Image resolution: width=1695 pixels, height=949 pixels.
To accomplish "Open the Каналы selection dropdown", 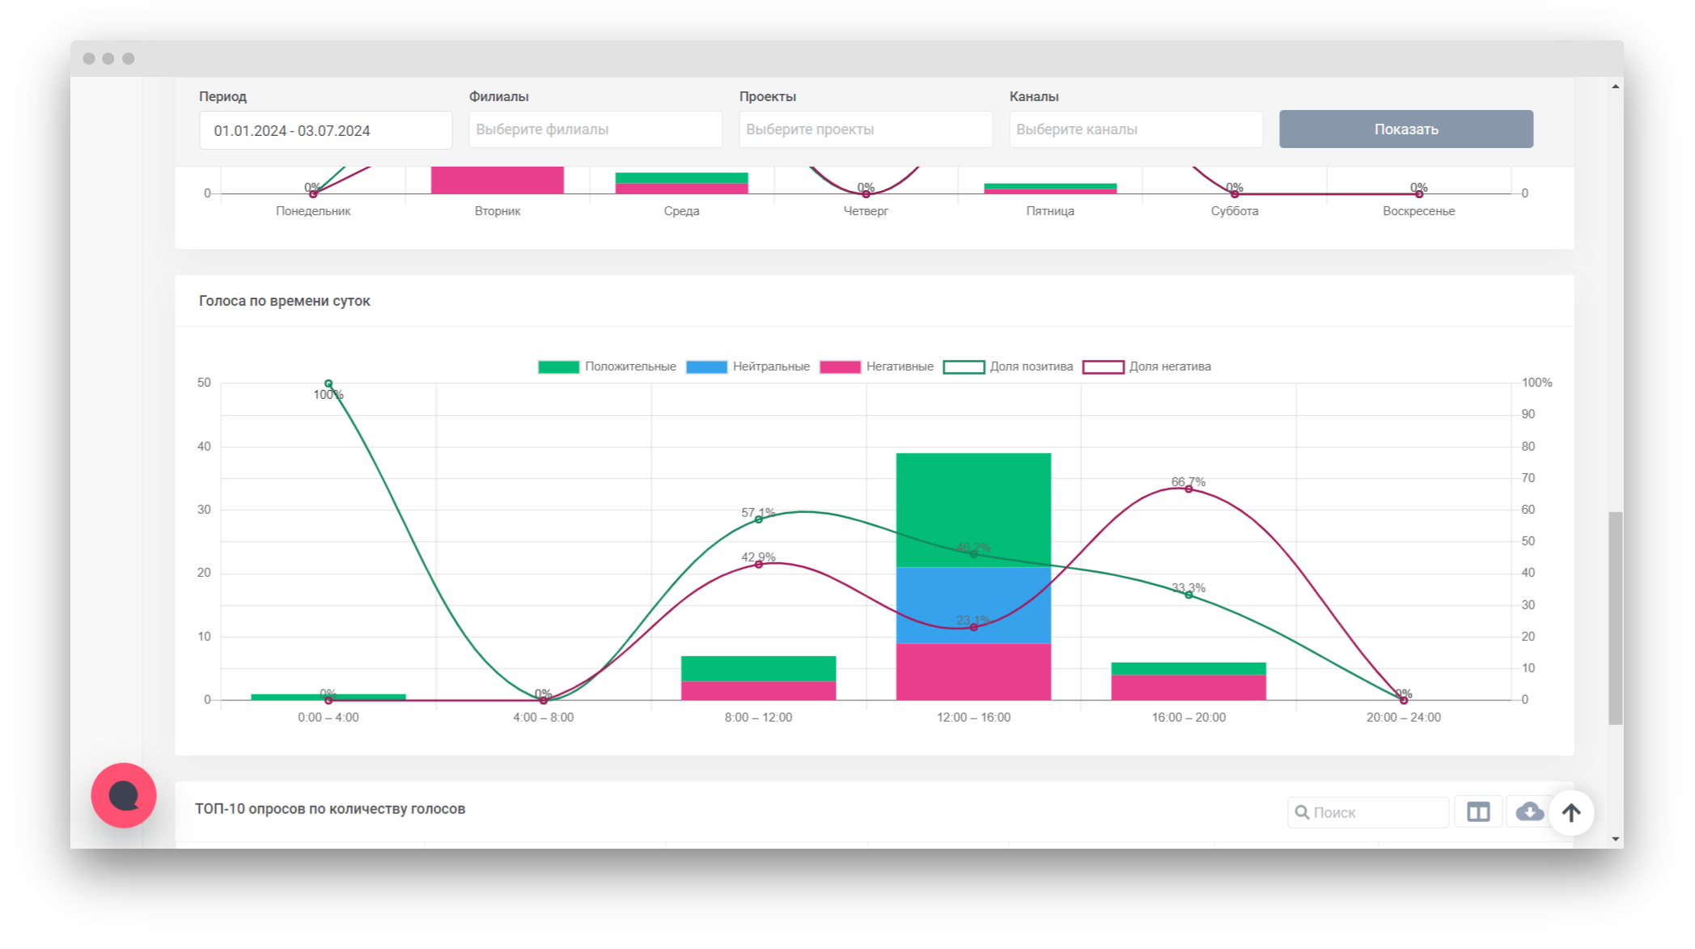I will pyautogui.click(x=1136, y=129).
